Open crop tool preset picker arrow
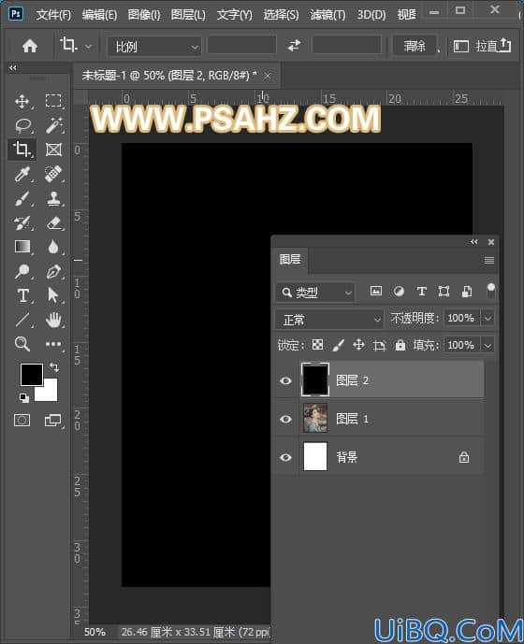This screenshot has height=644, width=524. tap(89, 47)
